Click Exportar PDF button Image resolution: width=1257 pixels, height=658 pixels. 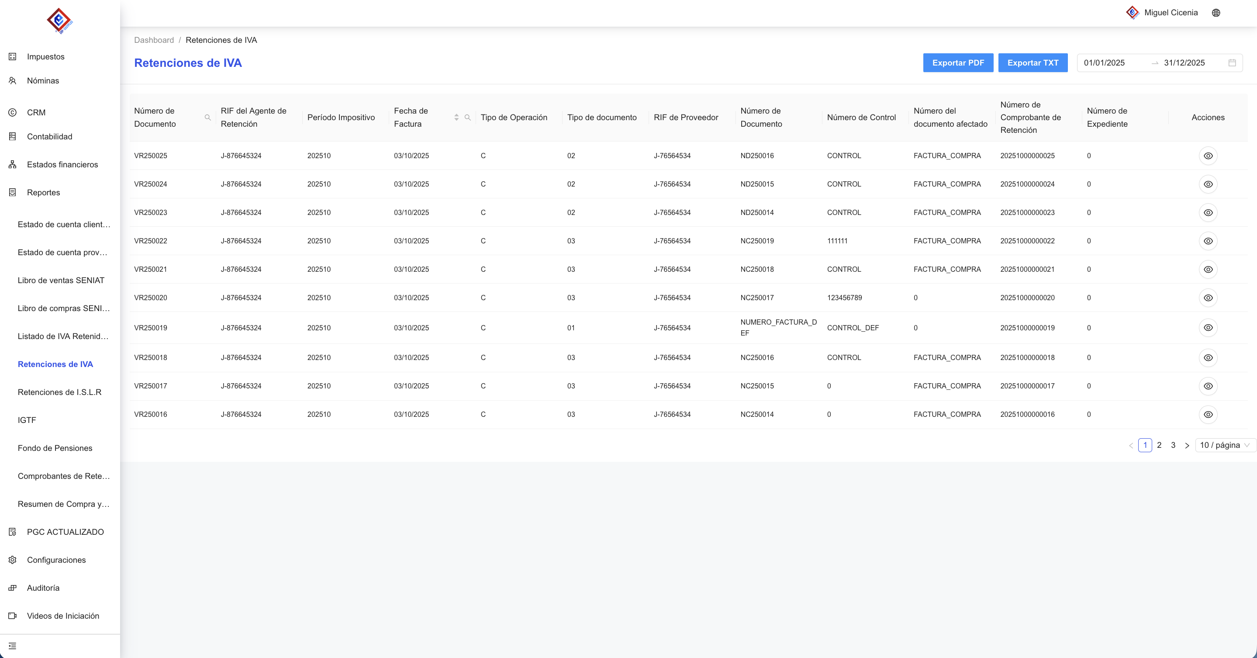coord(957,62)
